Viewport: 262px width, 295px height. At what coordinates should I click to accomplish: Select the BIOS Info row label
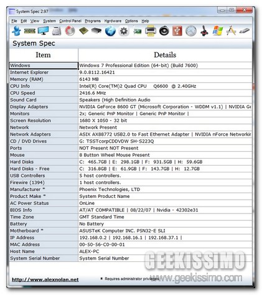tap(44, 210)
